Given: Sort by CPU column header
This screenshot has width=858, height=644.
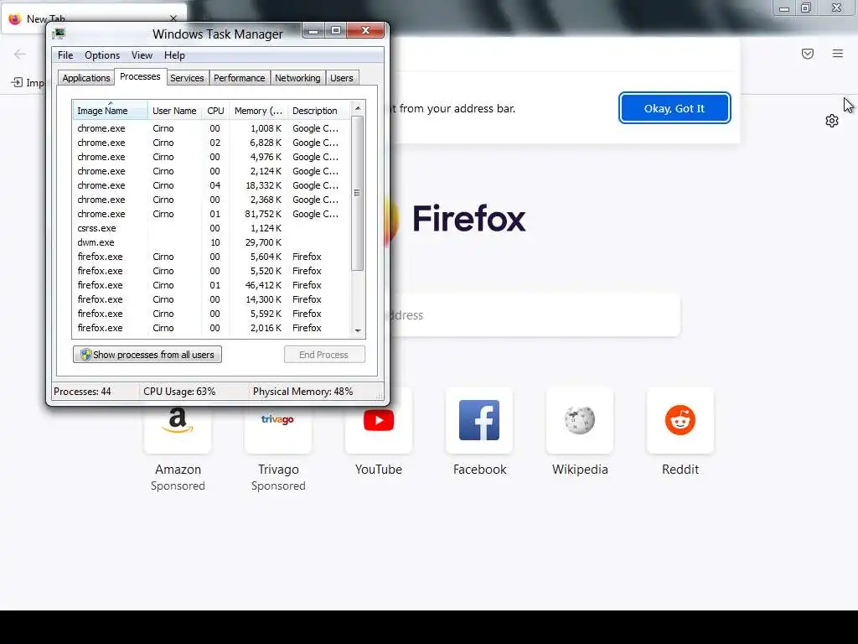Looking at the screenshot, I should tap(215, 111).
